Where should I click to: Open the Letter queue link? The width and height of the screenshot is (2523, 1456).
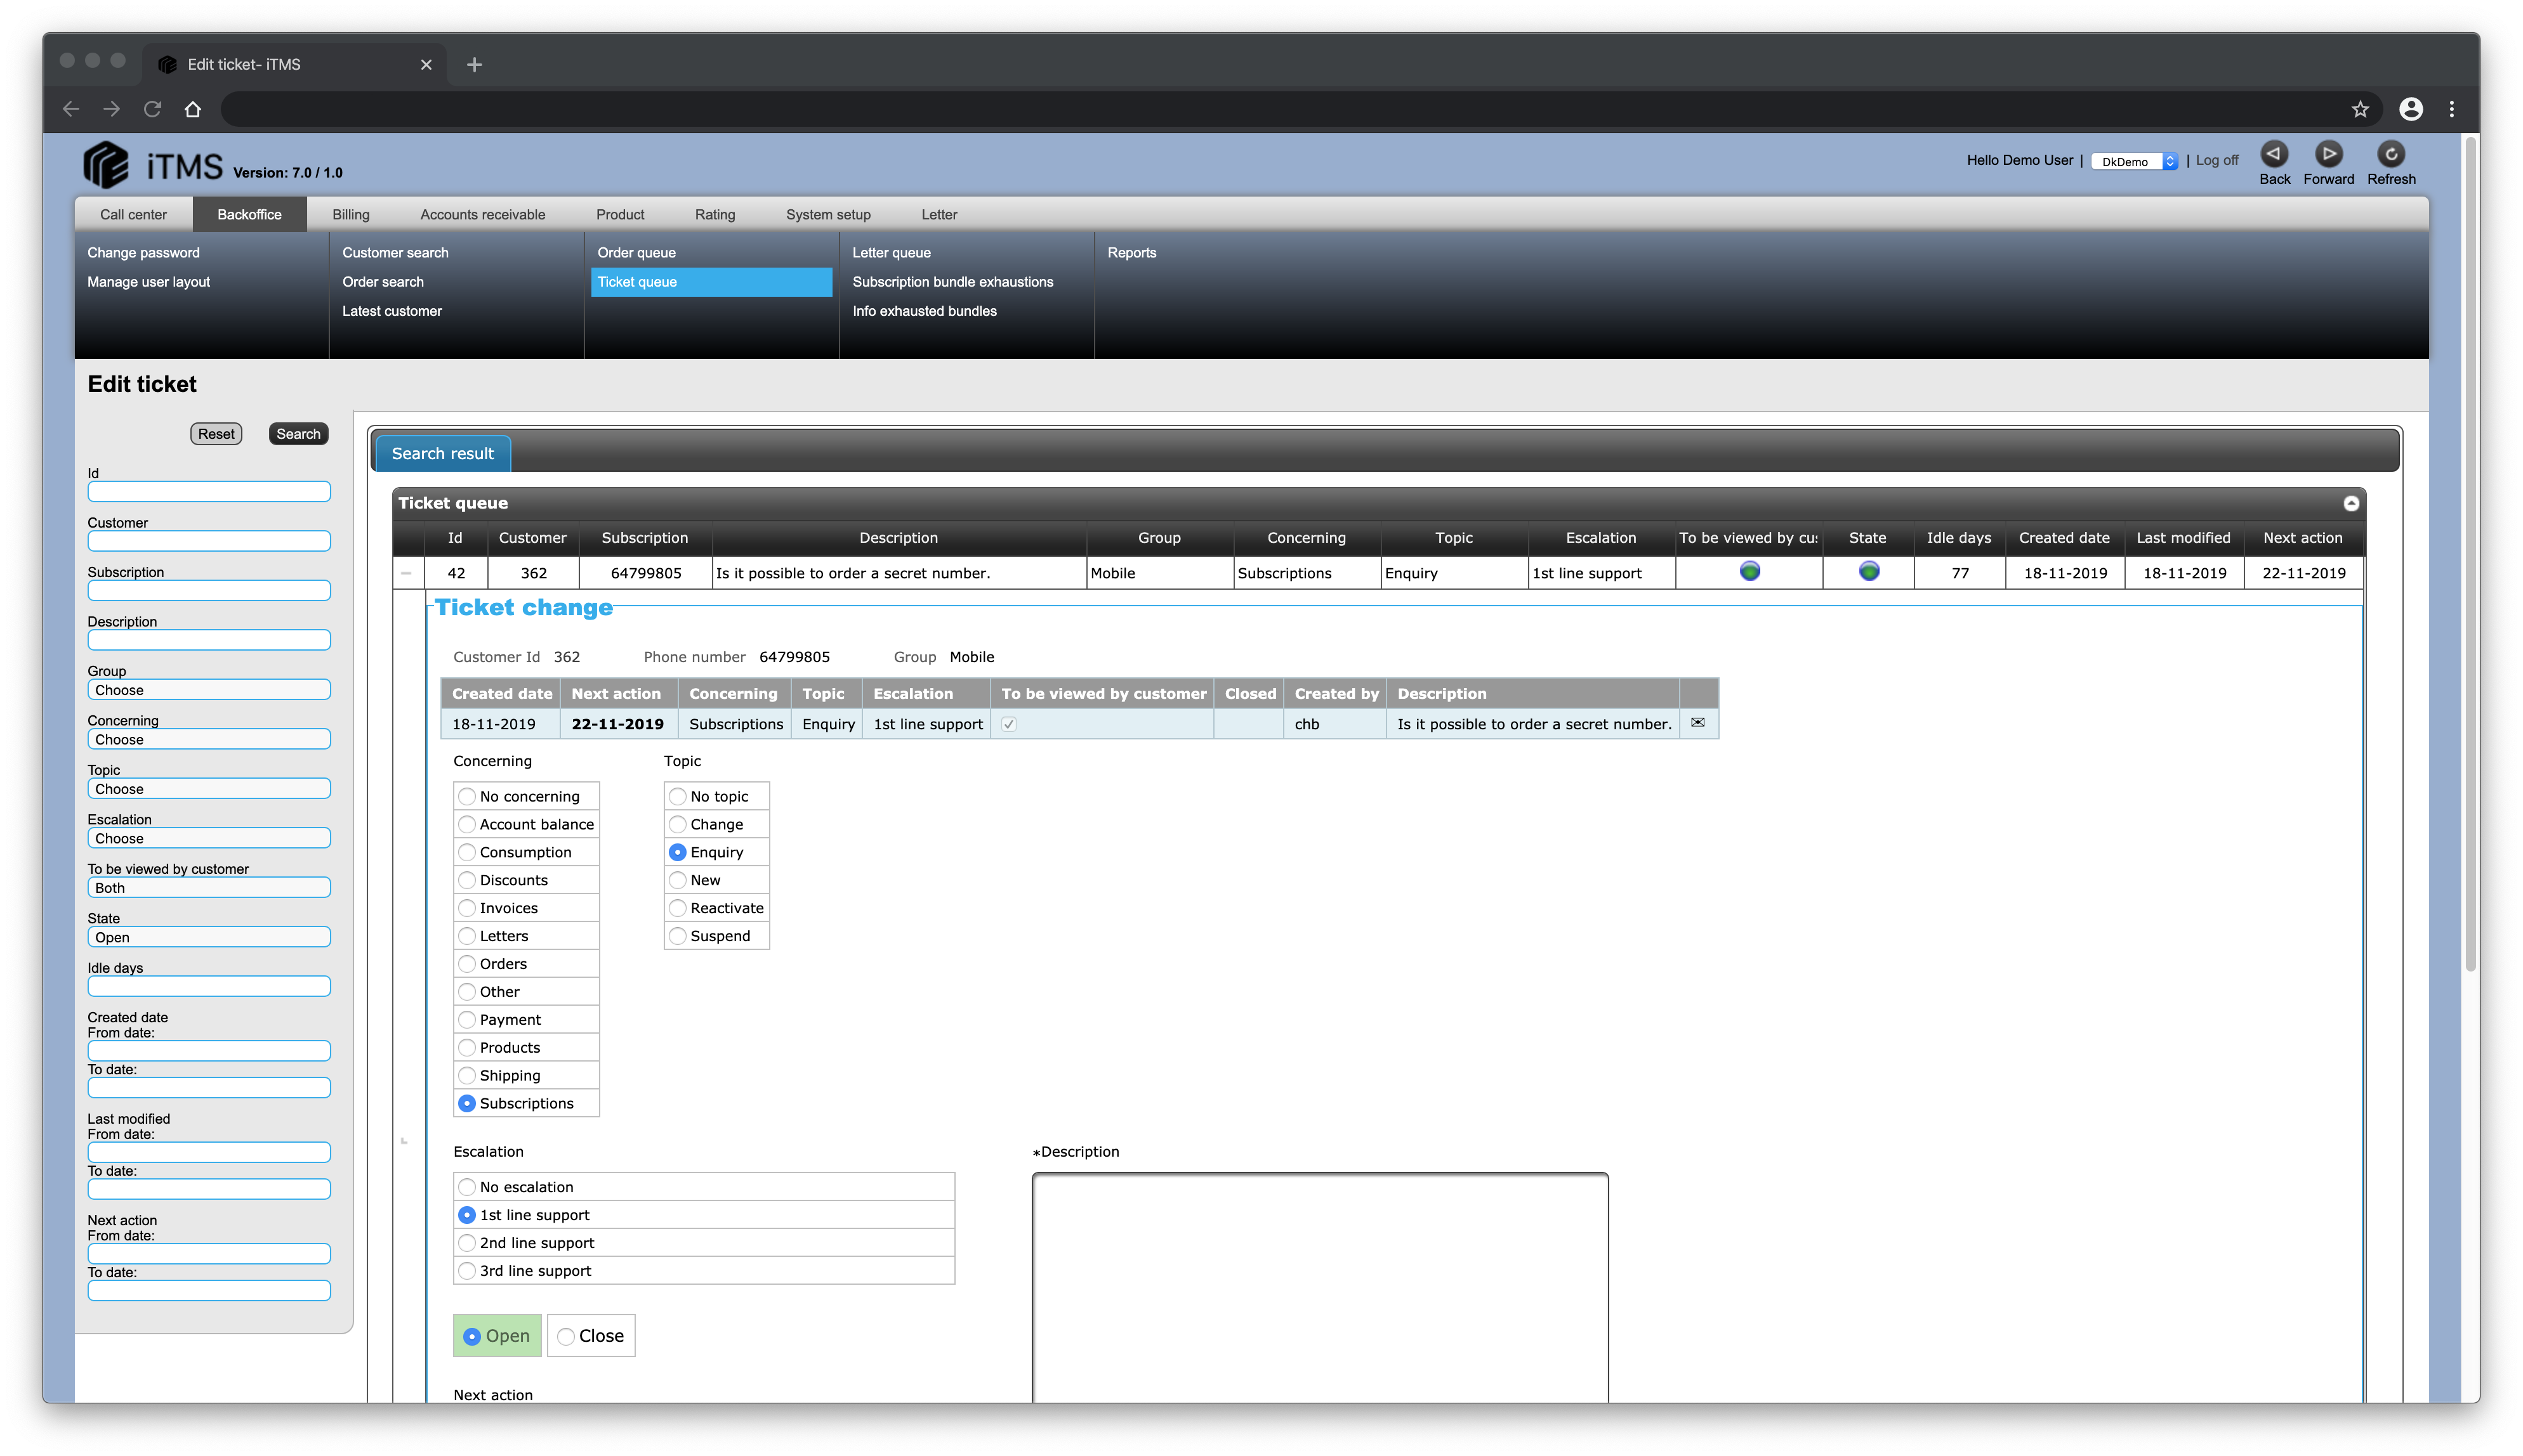[892, 253]
